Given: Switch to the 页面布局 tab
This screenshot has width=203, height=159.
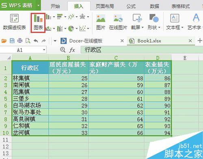Looking at the screenshot, I should coord(105,6).
